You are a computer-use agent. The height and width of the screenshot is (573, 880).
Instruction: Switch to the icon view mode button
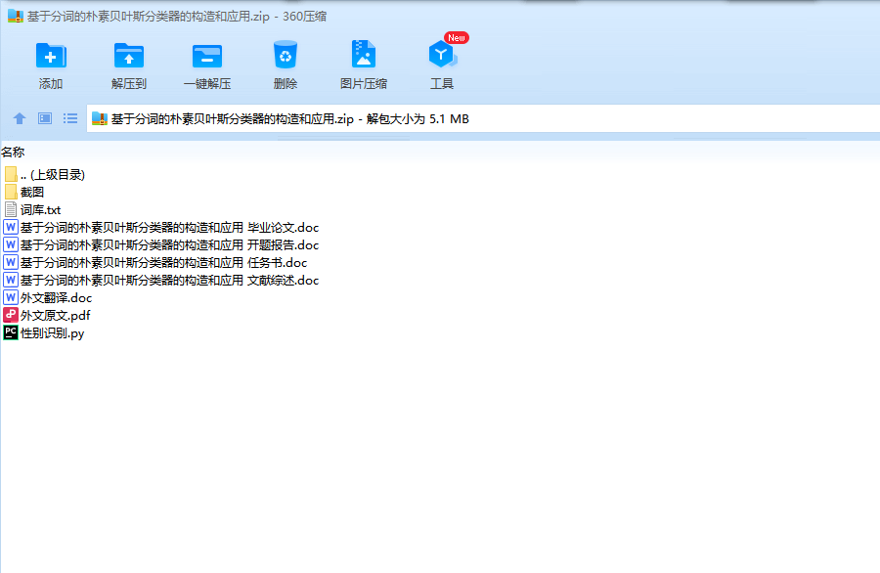point(45,118)
